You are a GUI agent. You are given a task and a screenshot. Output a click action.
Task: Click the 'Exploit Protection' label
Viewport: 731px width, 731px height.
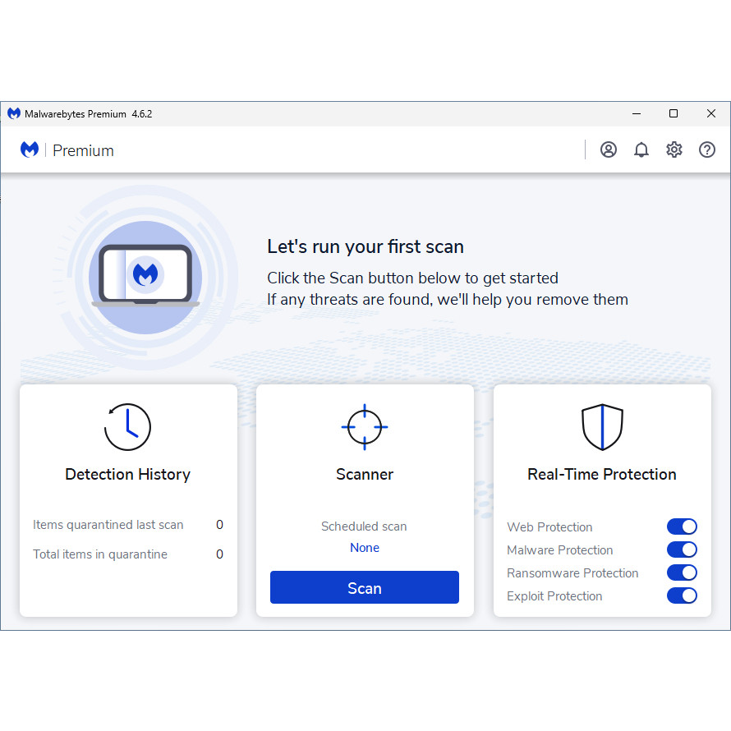pyautogui.click(x=554, y=595)
